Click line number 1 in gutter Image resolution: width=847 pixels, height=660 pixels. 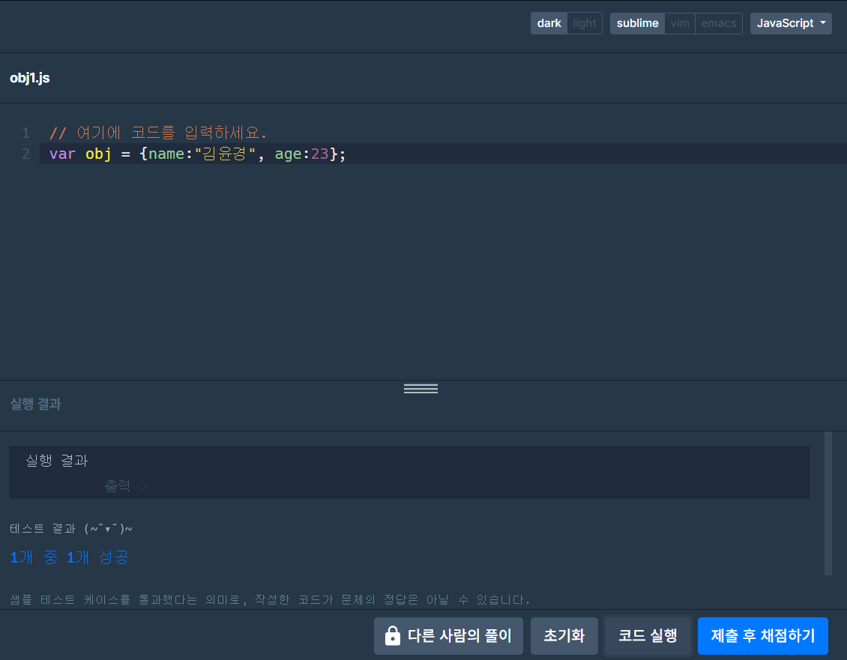click(26, 133)
